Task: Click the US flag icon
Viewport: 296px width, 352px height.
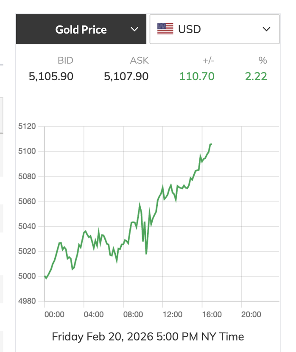Action: pyautogui.click(x=165, y=29)
